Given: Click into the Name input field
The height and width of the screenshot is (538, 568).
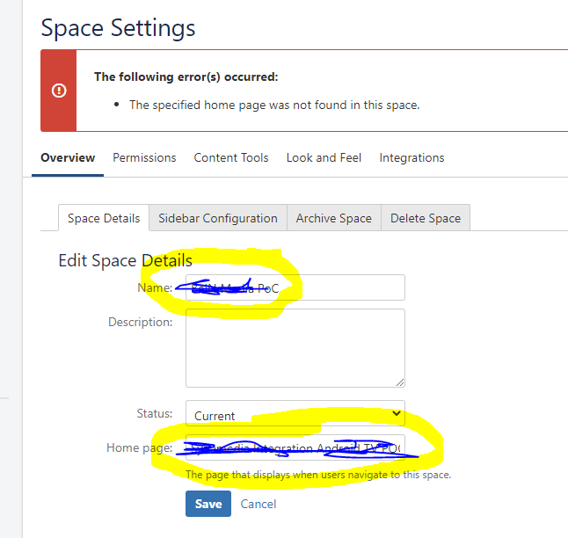Looking at the screenshot, I should [295, 287].
